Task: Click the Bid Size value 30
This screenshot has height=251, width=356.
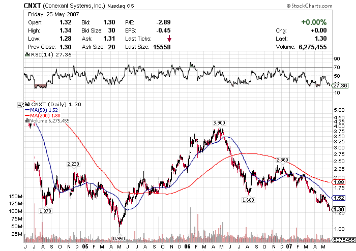Action: [111, 30]
